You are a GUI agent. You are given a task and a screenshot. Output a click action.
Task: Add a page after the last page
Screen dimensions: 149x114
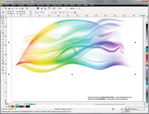27,104
